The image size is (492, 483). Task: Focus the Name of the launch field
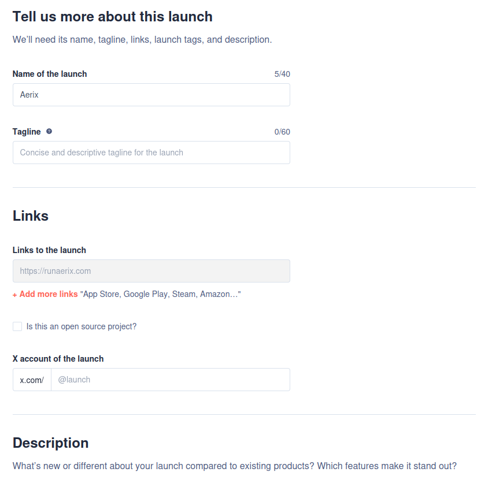pyautogui.click(x=151, y=95)
